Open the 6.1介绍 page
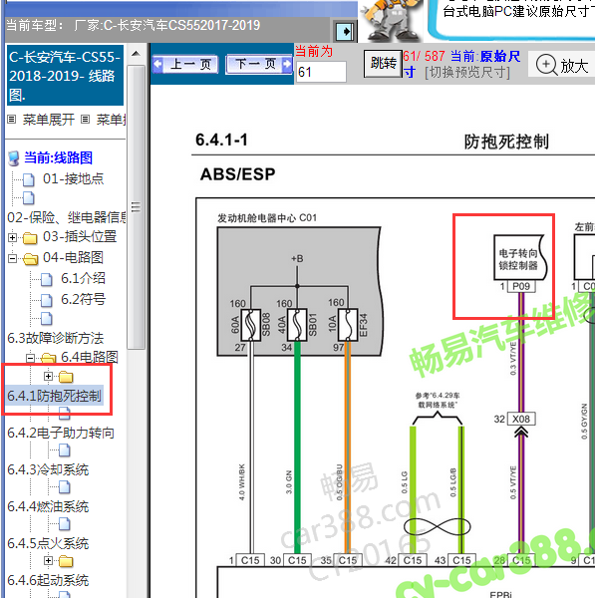The image size is (595, 598). tap(83, 278)
